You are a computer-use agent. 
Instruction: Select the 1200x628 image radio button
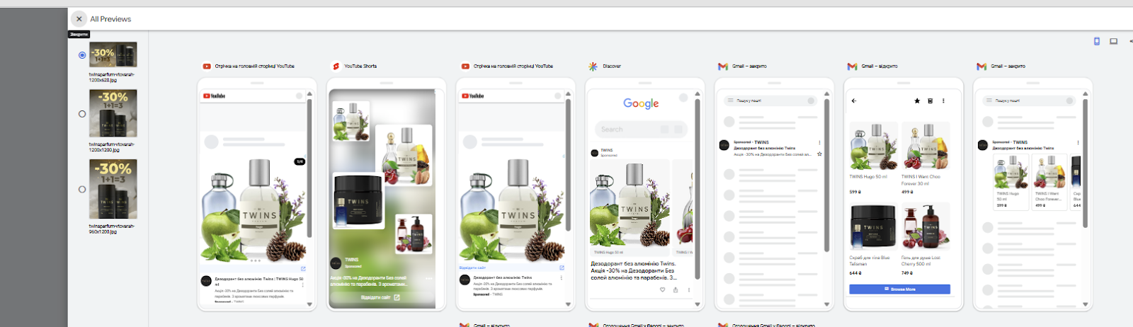(82, 55)
